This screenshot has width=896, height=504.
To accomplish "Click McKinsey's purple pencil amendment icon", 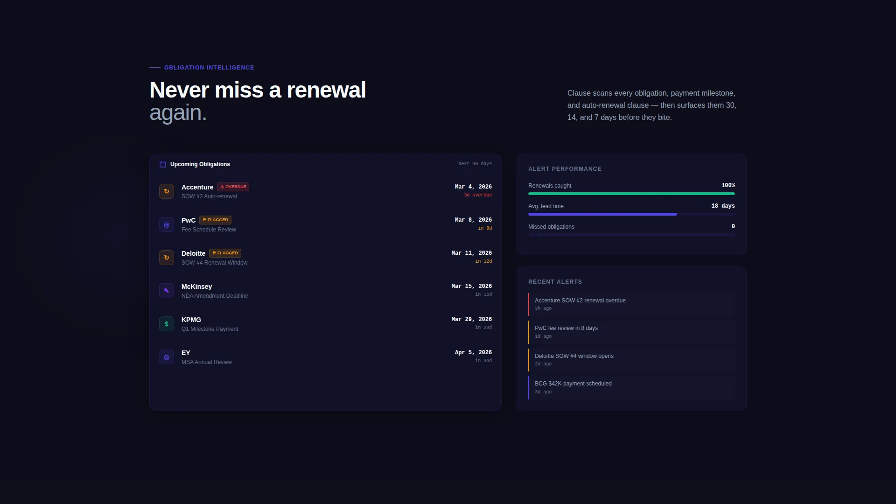I will pos(167,291).
